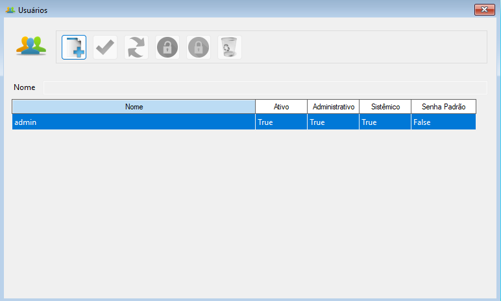Screen dimensions: 501x301
Task: Click the Senha Padrão False cell
Action: 443,122
